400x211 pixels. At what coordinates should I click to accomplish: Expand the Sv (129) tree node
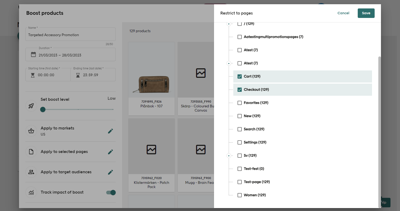point(229,156)
